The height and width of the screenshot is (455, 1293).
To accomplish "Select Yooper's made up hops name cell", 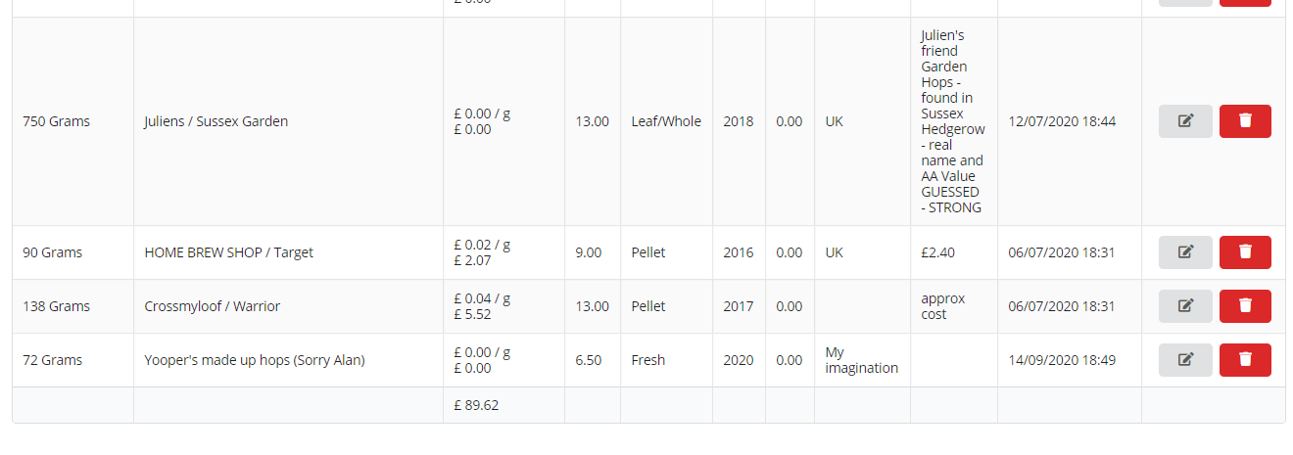I will point(288,360).
